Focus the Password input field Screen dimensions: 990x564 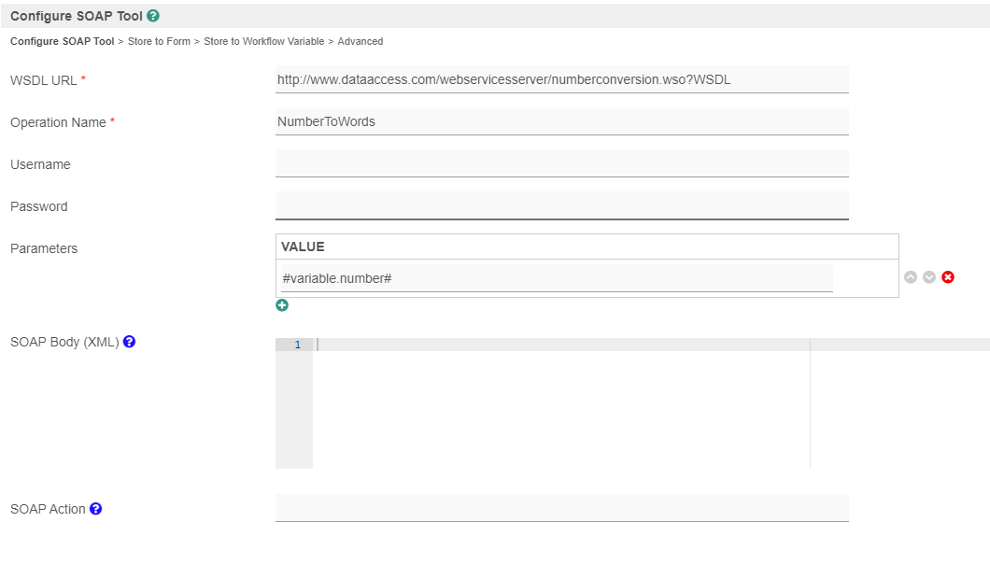pos(561,205)
